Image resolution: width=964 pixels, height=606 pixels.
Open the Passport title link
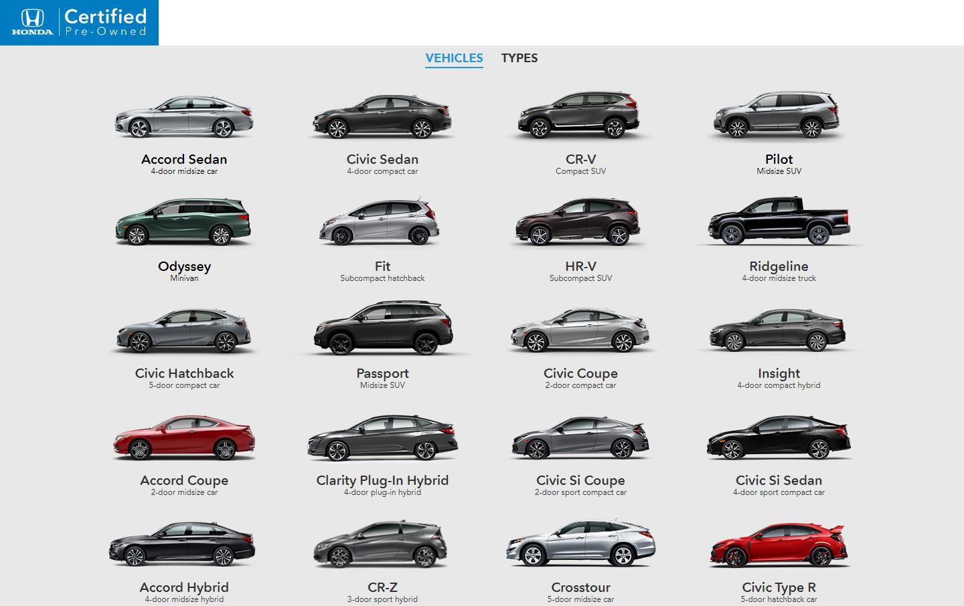click(382, 373)
